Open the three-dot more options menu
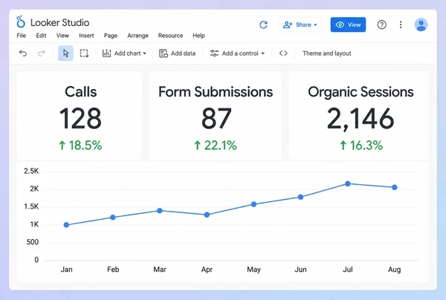 click(401, 25)
